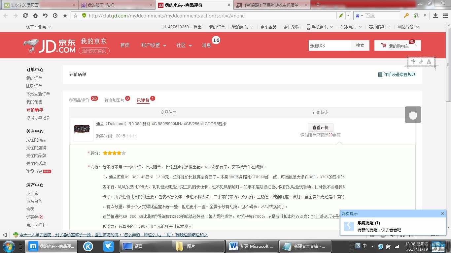Screen dimensions: 451x253
Task: Click the graphics card product thumbnail
Action: tap(83, 131)
